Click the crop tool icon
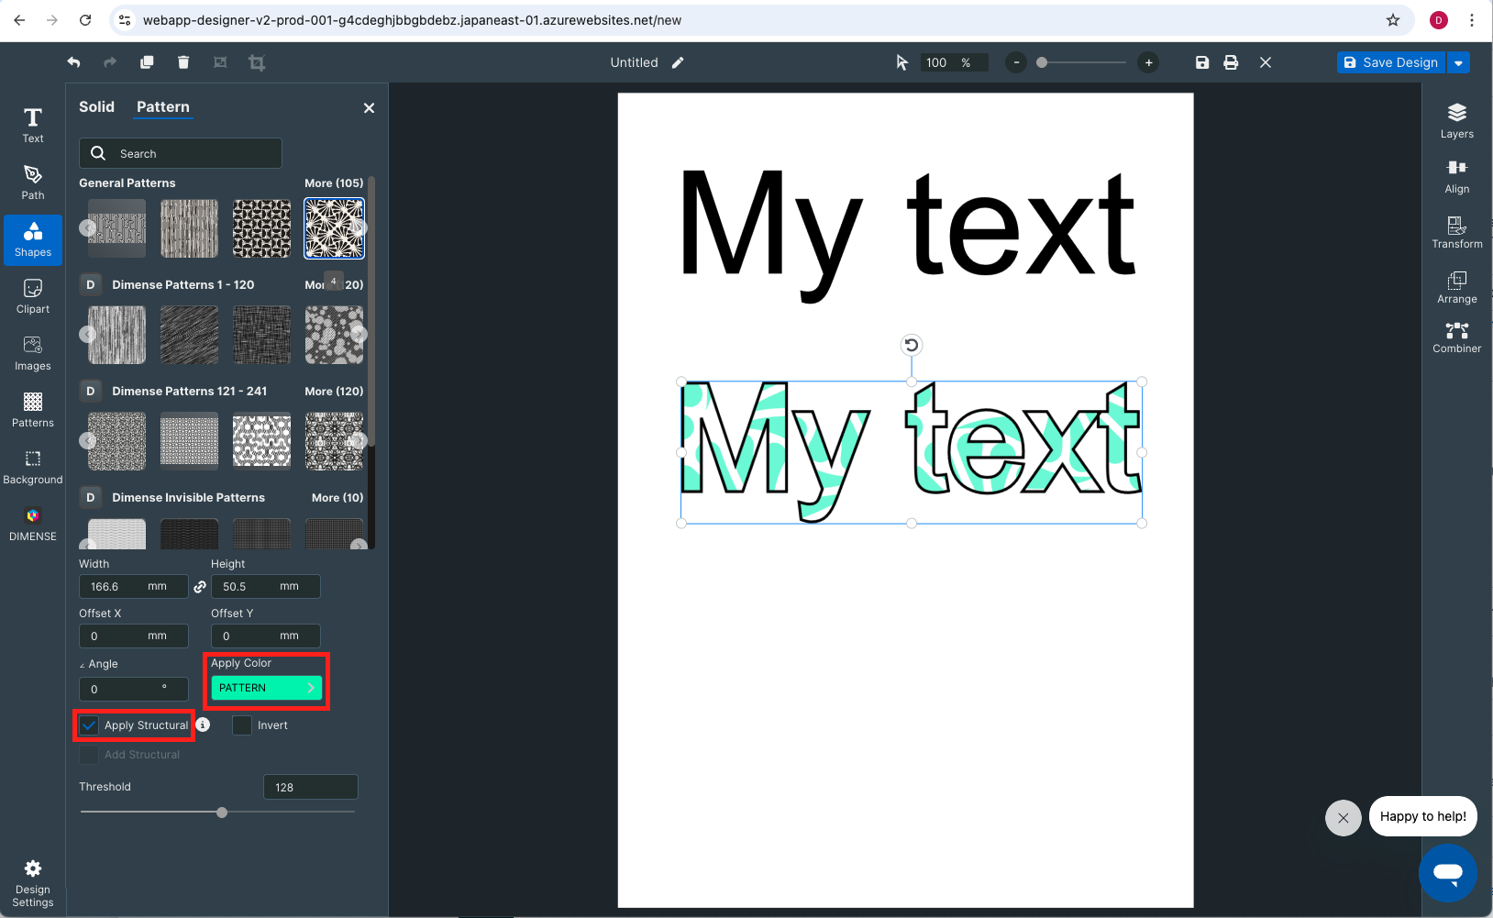The width and height of the screenshot is (1493, 918). [x=257, y=62]
